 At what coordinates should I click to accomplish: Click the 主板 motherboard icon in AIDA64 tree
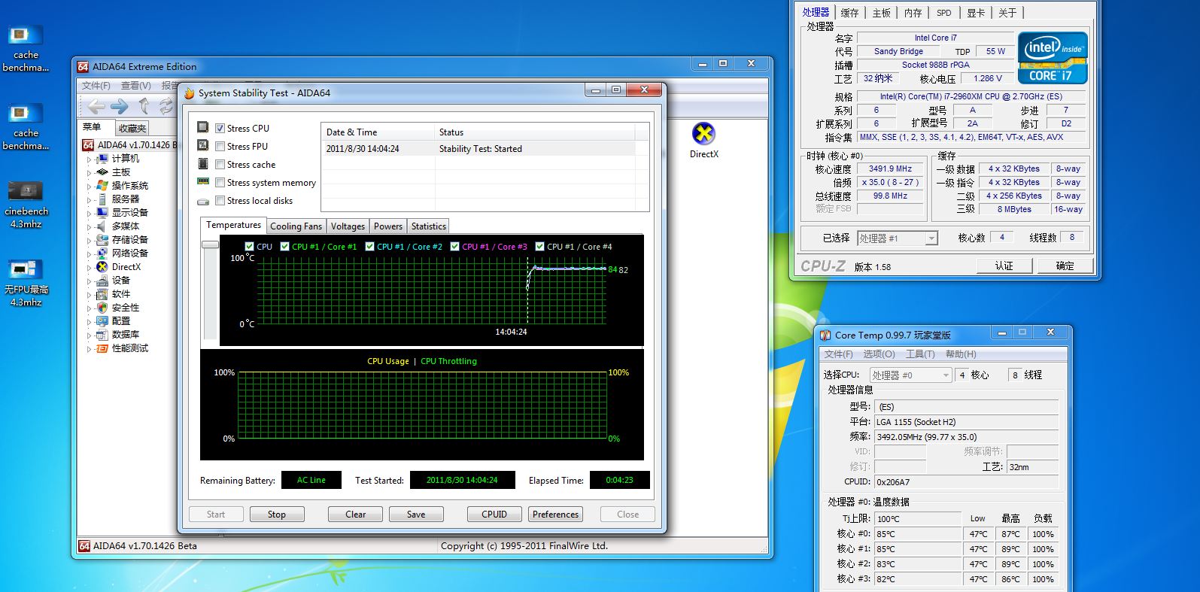tap(102, 172)
